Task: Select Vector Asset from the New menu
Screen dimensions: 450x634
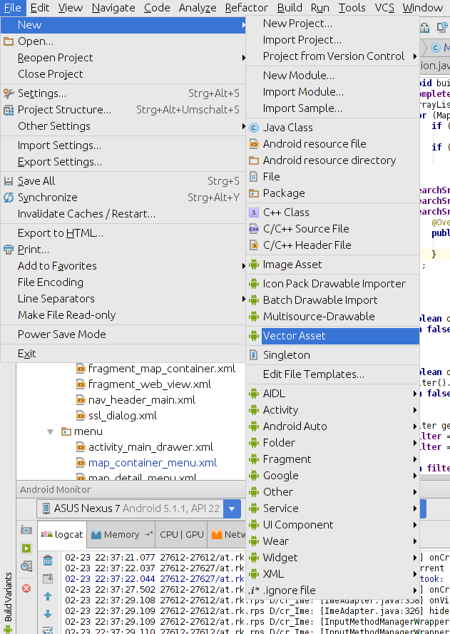Action: [x=294, y=336]
